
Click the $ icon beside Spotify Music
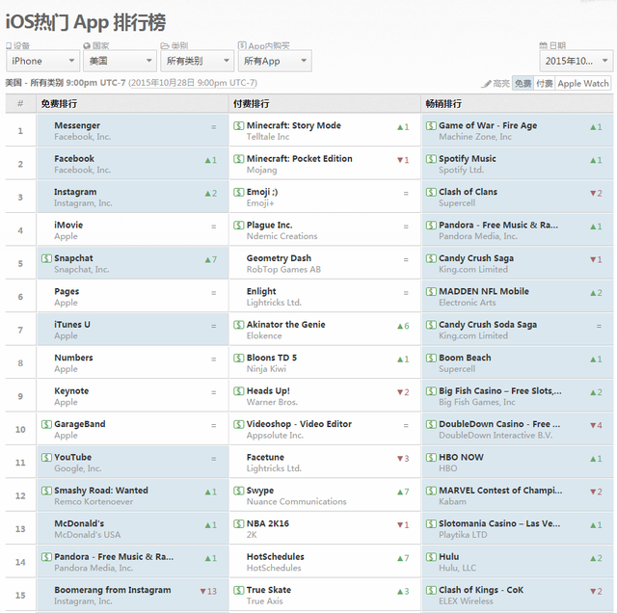coord(431,159)
